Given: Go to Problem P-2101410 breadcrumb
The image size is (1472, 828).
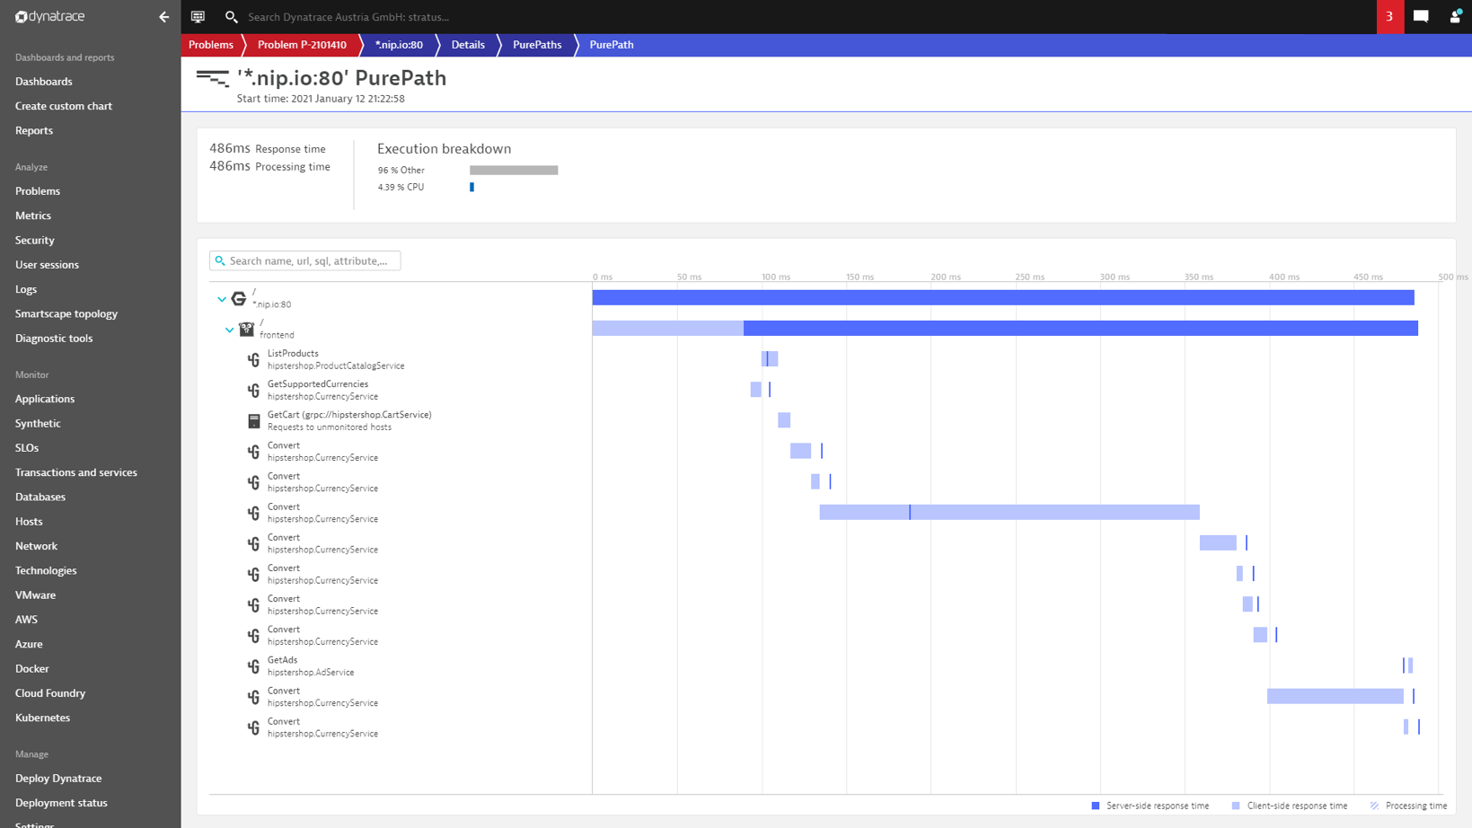Looking at the screenshot, I should pyautogui.click(x=302, y=45).
